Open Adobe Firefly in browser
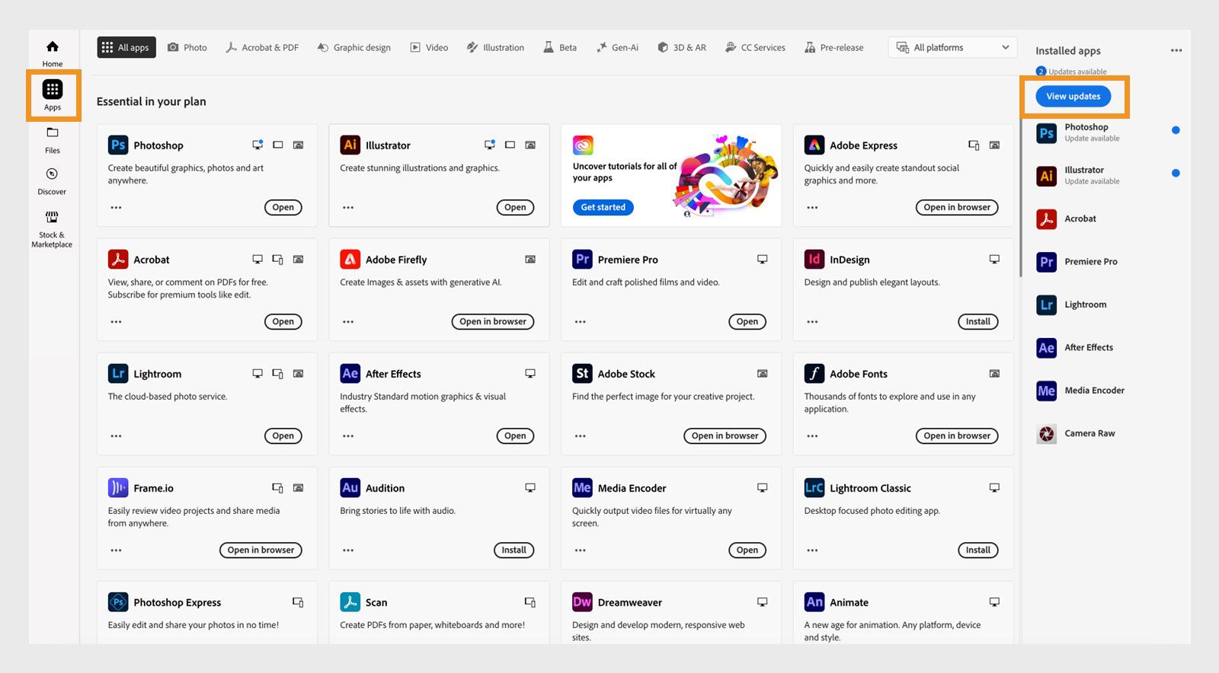This screenshot has width=1219, height=673. coord(493,321)
